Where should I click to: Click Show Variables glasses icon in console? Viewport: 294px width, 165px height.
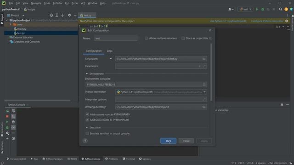click(x=13, y=127)
